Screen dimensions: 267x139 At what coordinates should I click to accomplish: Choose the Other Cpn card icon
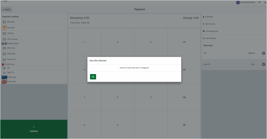coord(4,48)
